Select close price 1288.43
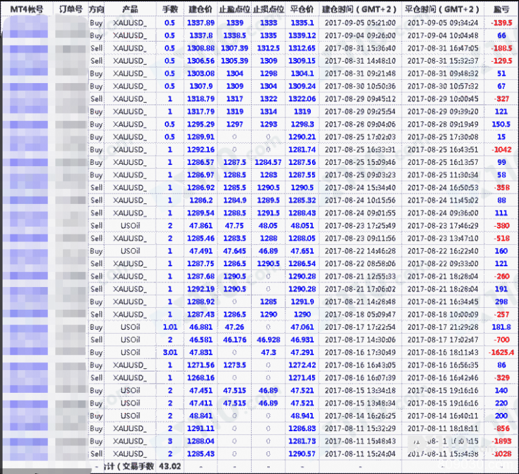519x474 pixels. (302, 213)
